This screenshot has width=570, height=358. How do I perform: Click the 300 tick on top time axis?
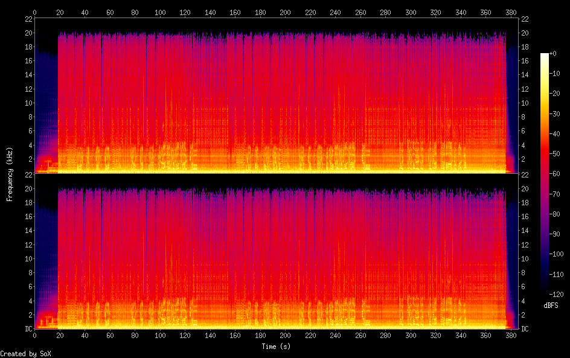[411, 12]
